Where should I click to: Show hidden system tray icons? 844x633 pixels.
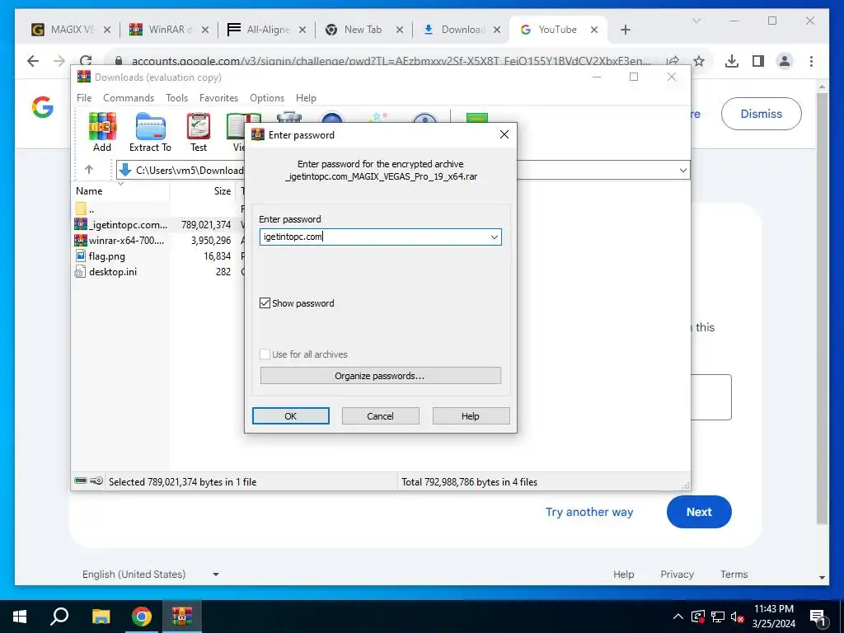coord(678,617)
